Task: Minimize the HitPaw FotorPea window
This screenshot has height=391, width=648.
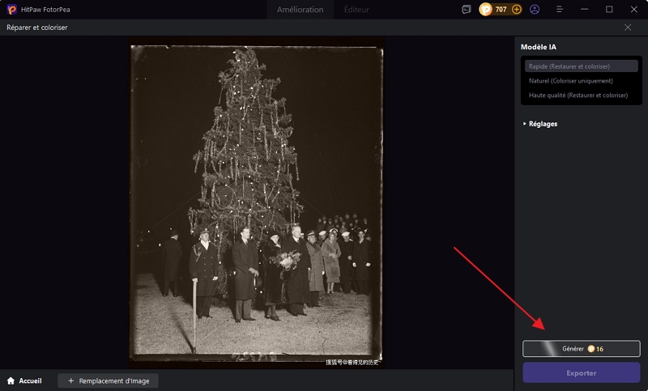Action: click(584, 9)
